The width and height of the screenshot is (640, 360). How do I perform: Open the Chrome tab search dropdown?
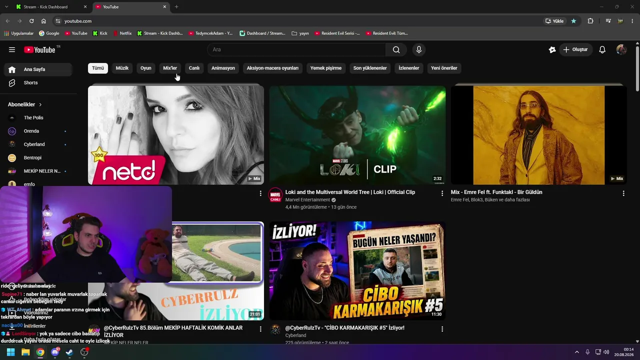(x=6, y=7)
